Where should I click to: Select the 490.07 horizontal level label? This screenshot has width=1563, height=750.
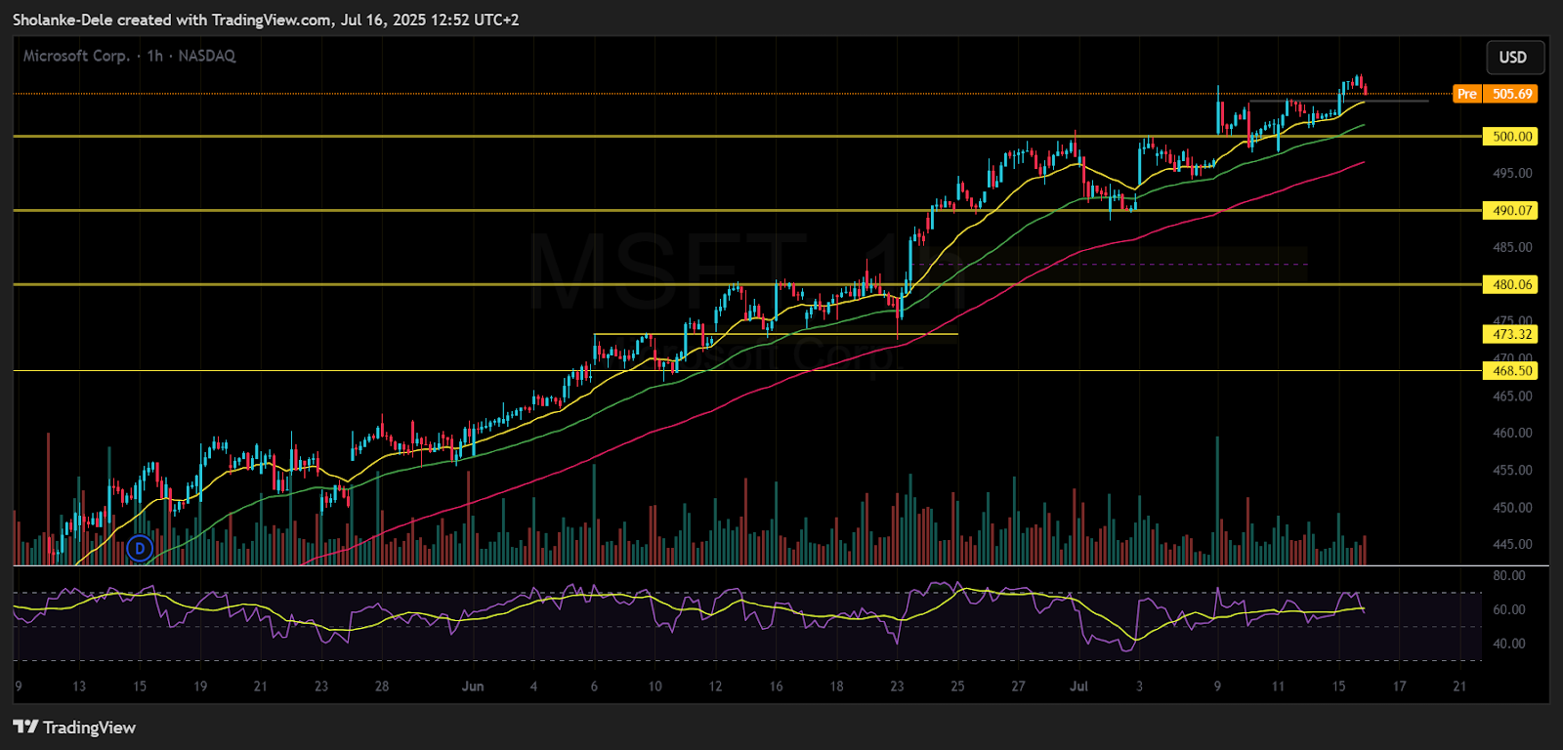click(x=1511, y=210)
